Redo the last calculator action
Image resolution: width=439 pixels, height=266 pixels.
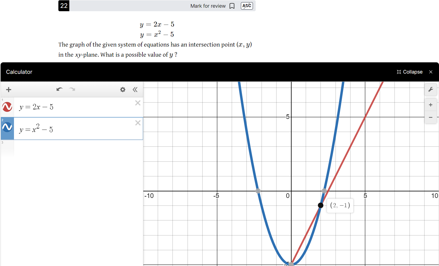(x=72, y=89)
